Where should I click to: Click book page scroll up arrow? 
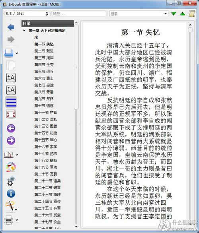coord(190,25)
